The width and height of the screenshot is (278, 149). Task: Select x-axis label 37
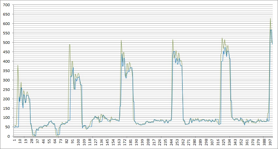pyautogui.click(x=38, y=141)
